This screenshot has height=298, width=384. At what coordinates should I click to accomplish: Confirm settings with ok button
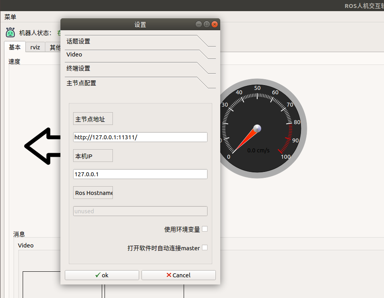pyautogui.click(x=102, y=275)
